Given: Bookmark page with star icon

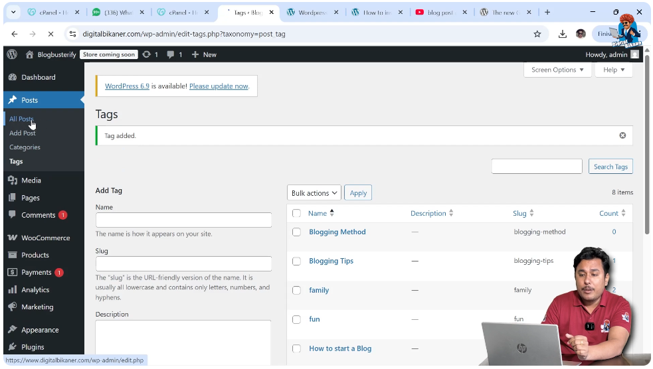Looking at the screenshot, I should click(x=537, y=34).
